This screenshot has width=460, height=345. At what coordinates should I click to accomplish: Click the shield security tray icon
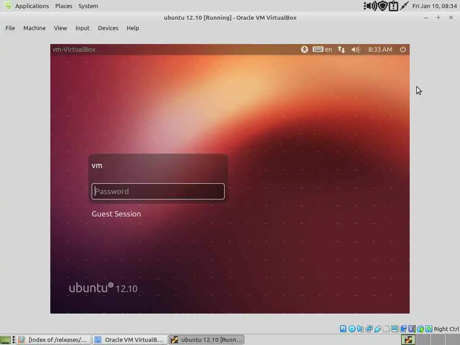[383, 6]
